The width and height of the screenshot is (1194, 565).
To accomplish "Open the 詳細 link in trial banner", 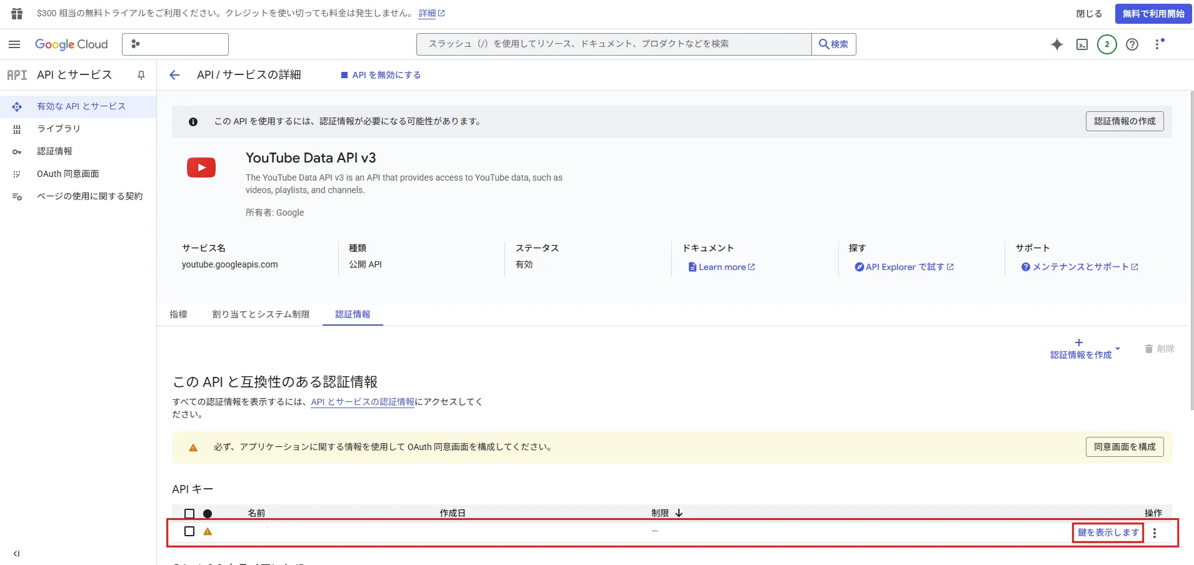I will pyautogui.click(x=431, y=13).
